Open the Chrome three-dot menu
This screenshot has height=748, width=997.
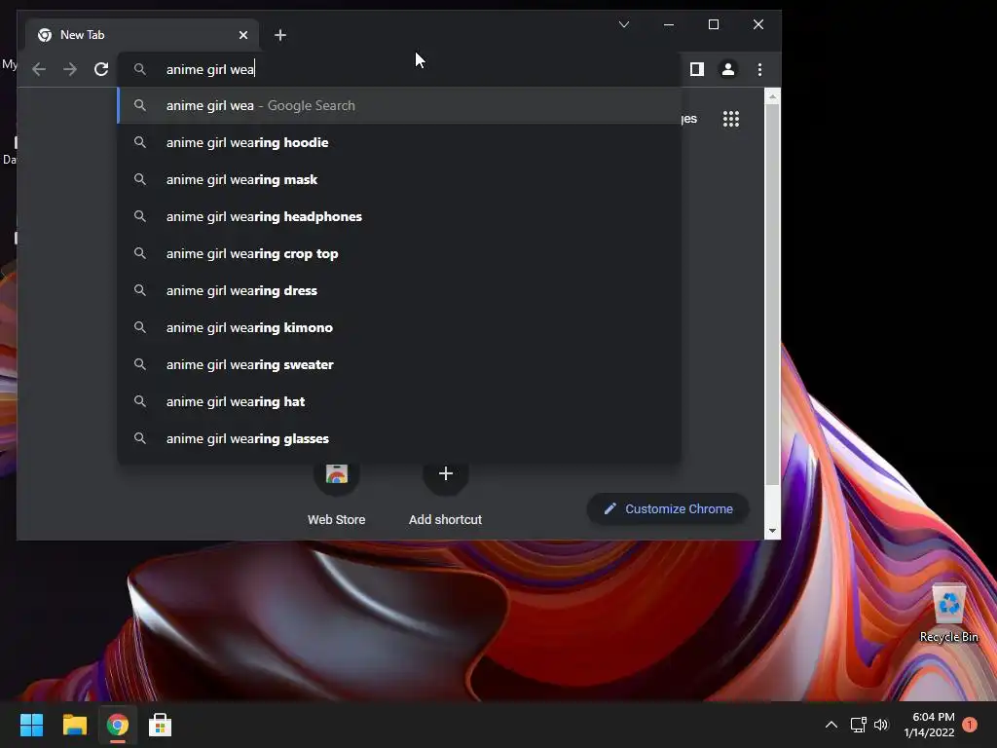759,69
